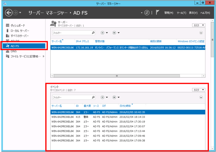Sort servers by 前回の更新 column
The height and width of the screenshot is (152, 216).
156,41
